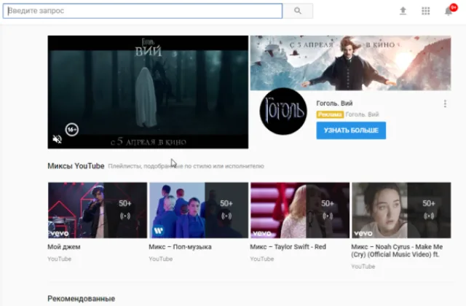
Task: Click the Гоголь. Вий ad title
Action: [334, 103]
